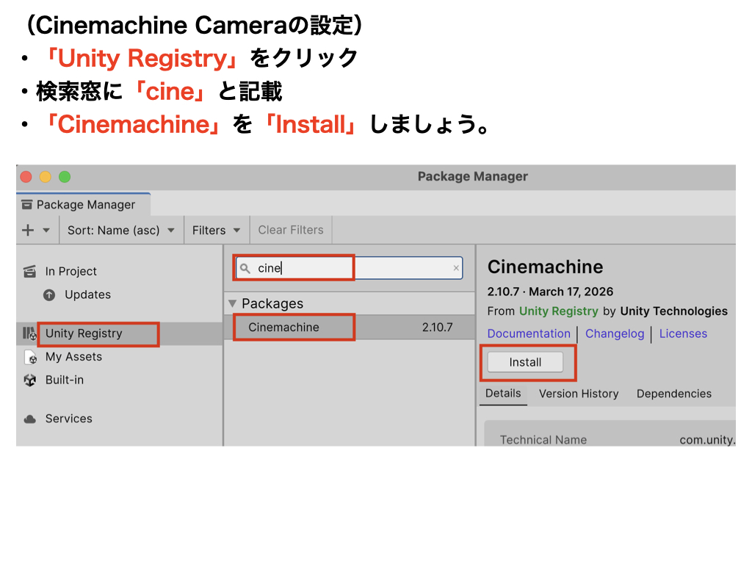Click the Install button
This screenshot has height=564, width=752.
(526, 362)
